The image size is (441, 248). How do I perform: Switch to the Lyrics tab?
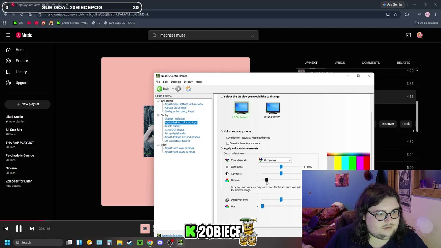pyautogui.click(x=340, y=63)
